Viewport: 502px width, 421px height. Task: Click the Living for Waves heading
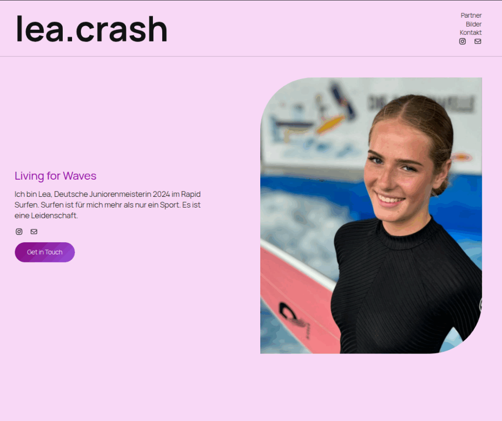pyautogui.click(x=55, y=176)
